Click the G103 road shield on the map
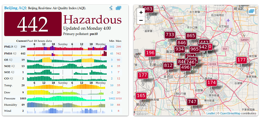Screen dimensions: 264x122 [x=212, y=64]
